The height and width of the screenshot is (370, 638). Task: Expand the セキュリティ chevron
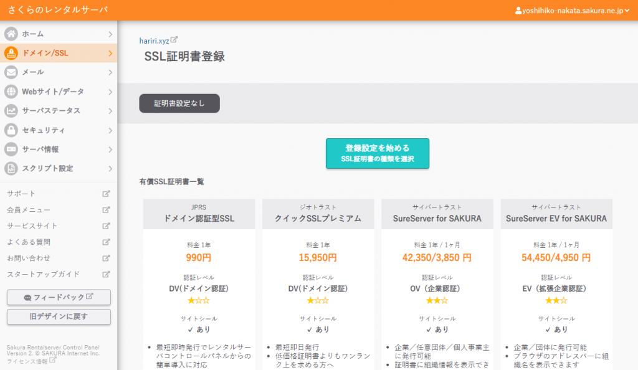(x=110, y=131)
